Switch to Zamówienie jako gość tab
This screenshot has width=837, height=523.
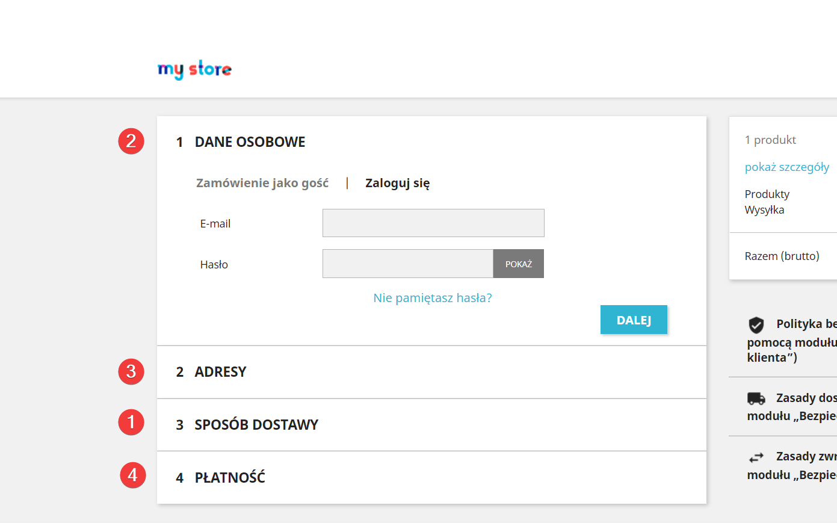(x=262, y=183)
